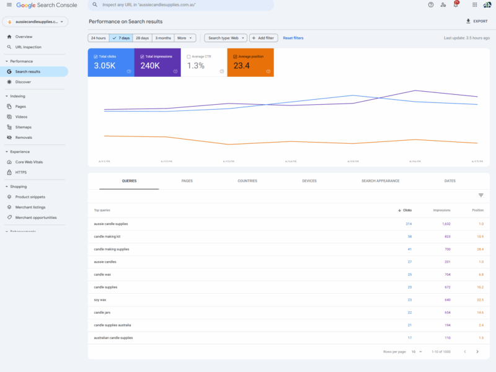The image size is (496, 372).
Task: Expand the More date range dropdown
Action: coord(185,38)
